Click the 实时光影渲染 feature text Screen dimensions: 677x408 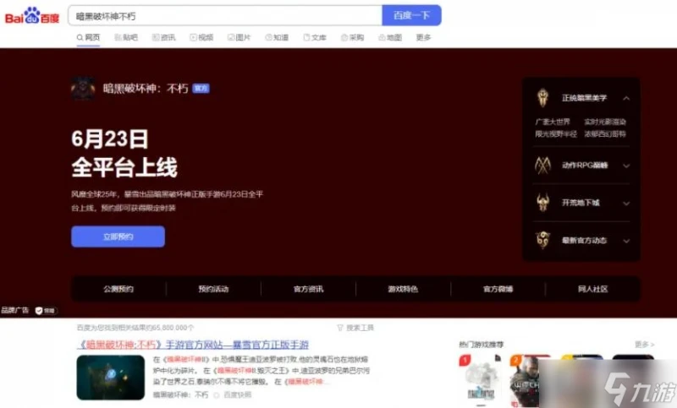click(x=605, y=122)
